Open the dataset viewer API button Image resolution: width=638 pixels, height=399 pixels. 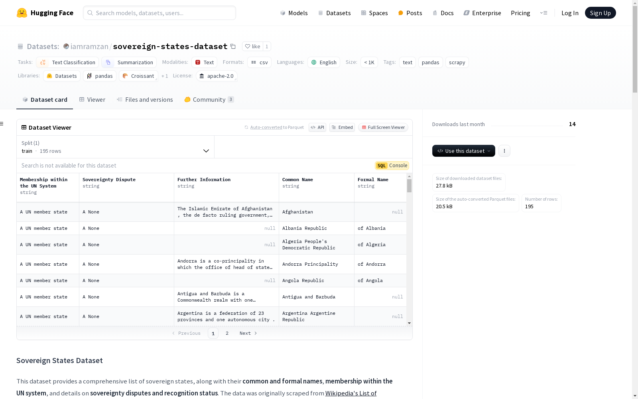click(x=317, y=127)
